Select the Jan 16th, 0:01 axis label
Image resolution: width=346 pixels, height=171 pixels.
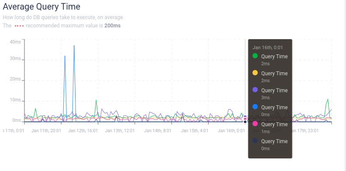click(231, 131)
